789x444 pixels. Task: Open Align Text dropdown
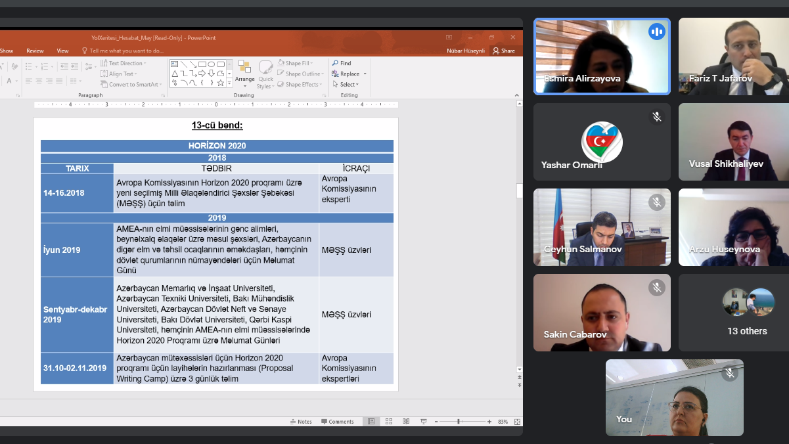tap(118, 74)
